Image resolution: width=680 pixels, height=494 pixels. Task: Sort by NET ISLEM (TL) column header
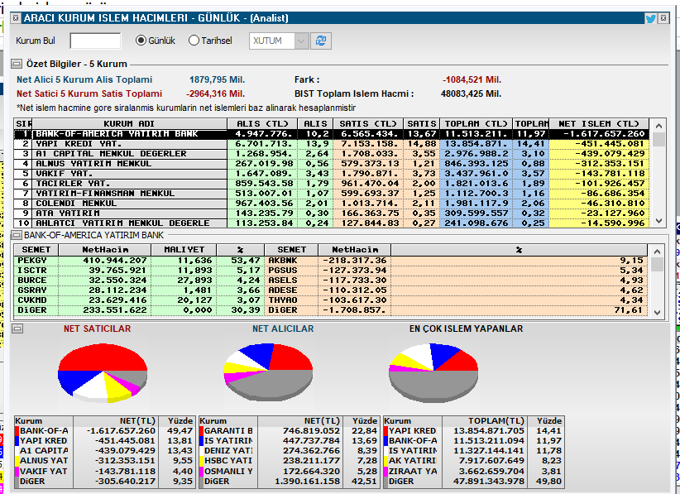598,123
